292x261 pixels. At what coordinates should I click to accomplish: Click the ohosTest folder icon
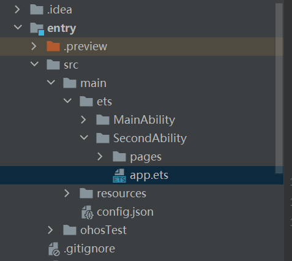point(70,230)
